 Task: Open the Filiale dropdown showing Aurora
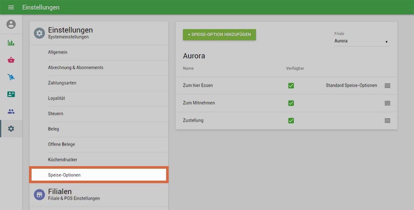362,41
